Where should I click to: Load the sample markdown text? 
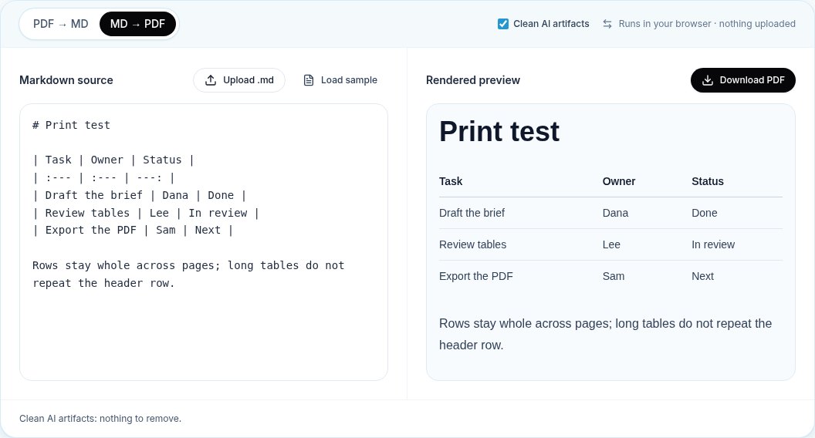340,80
